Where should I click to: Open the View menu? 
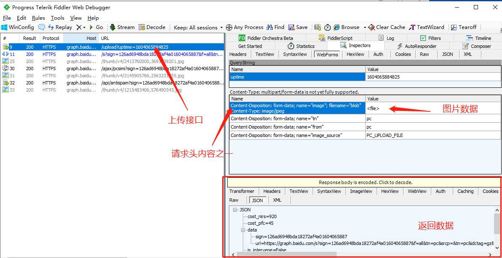pyautogui.click(x=76, y=18)
